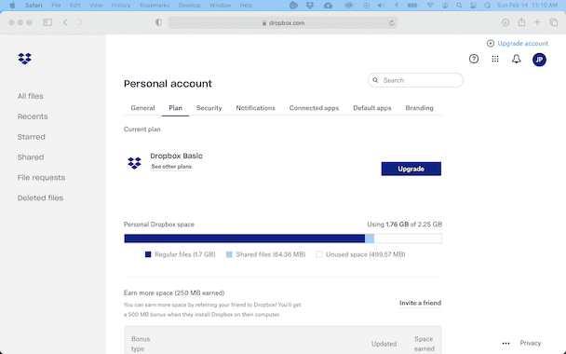This screenshot has height=354, width=566.
Task: Open Safari downloads icon
Action: coord(505,22)
